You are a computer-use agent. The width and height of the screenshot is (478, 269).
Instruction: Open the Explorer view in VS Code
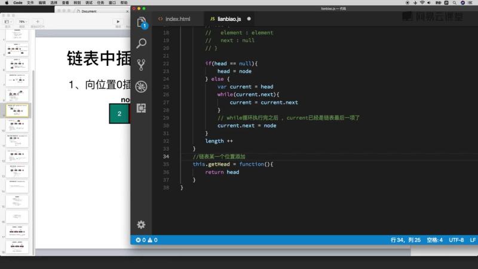pos(141,23)
